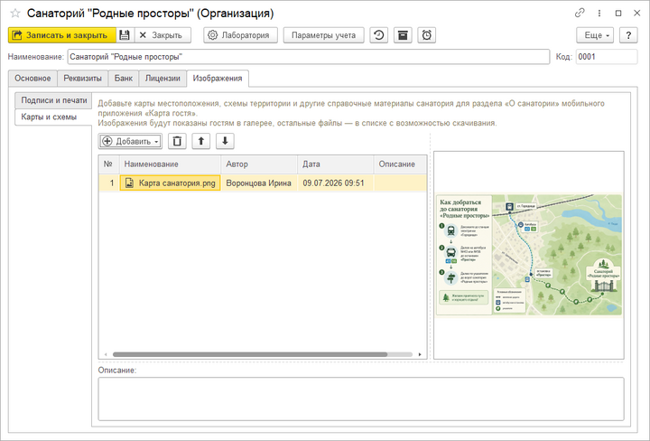Click the alarm clock reminder icon
Viewport: 650px width, 441px height.
(426, 35)
